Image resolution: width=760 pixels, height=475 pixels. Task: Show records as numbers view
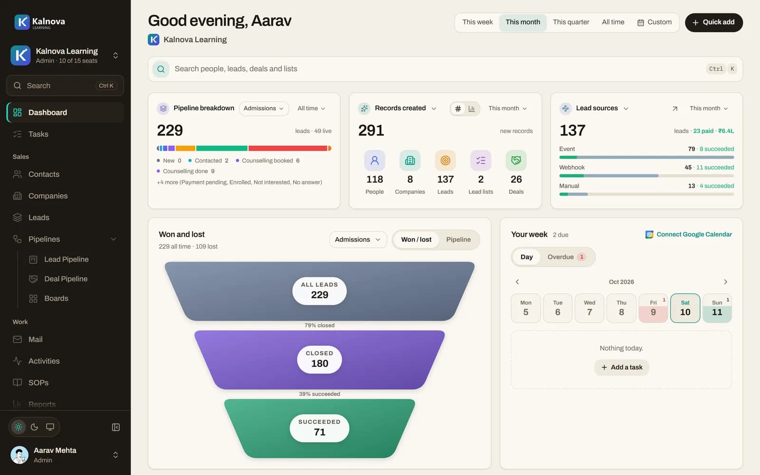pos(458,109)
